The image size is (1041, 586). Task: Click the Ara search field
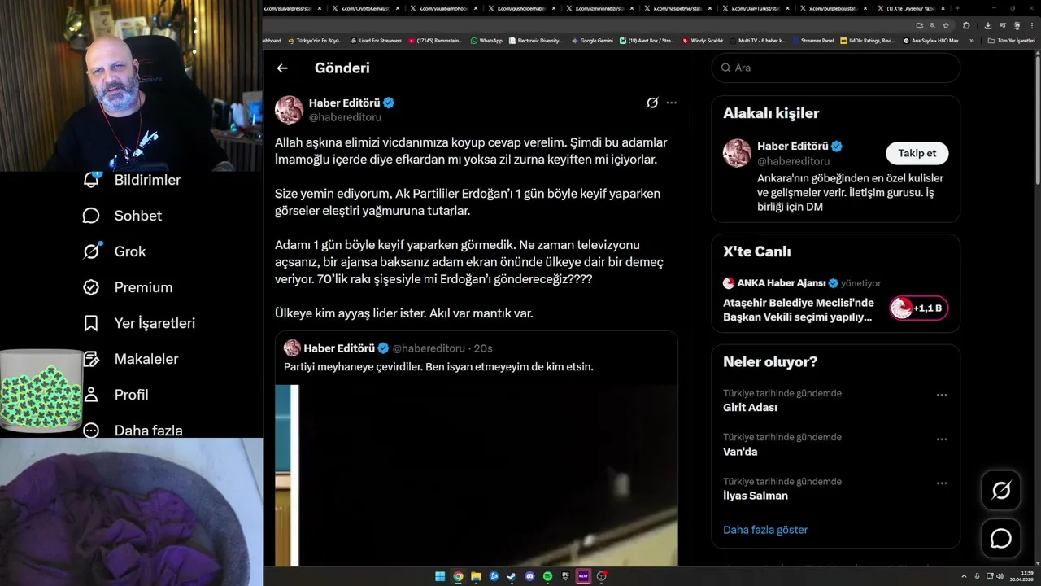pos(835,68)
